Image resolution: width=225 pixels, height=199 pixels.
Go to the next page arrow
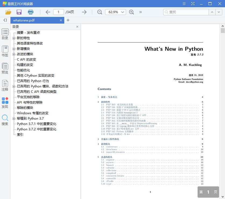point(84,12)
